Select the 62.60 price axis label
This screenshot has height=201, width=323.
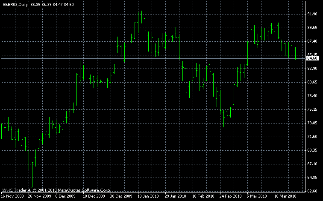pos(312,191)
